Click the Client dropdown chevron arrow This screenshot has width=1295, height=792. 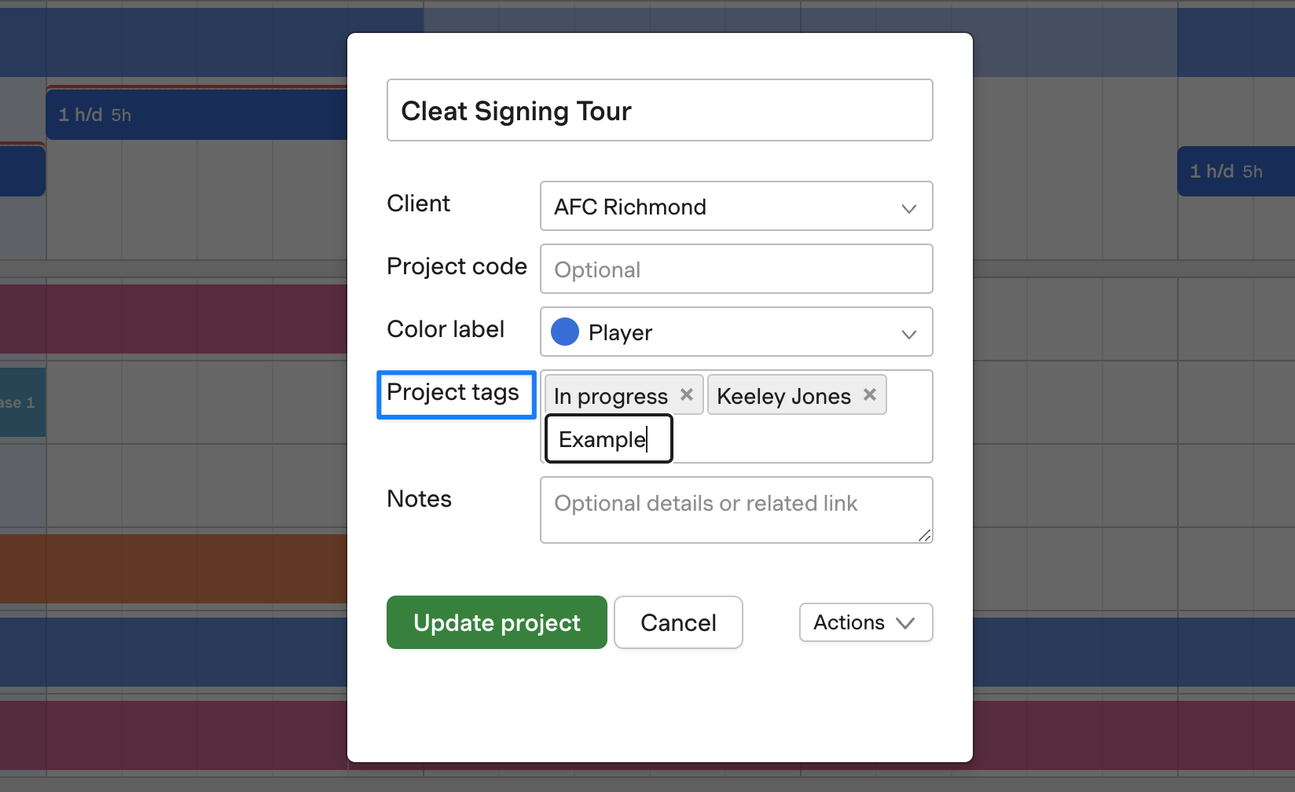pos(909,208)
